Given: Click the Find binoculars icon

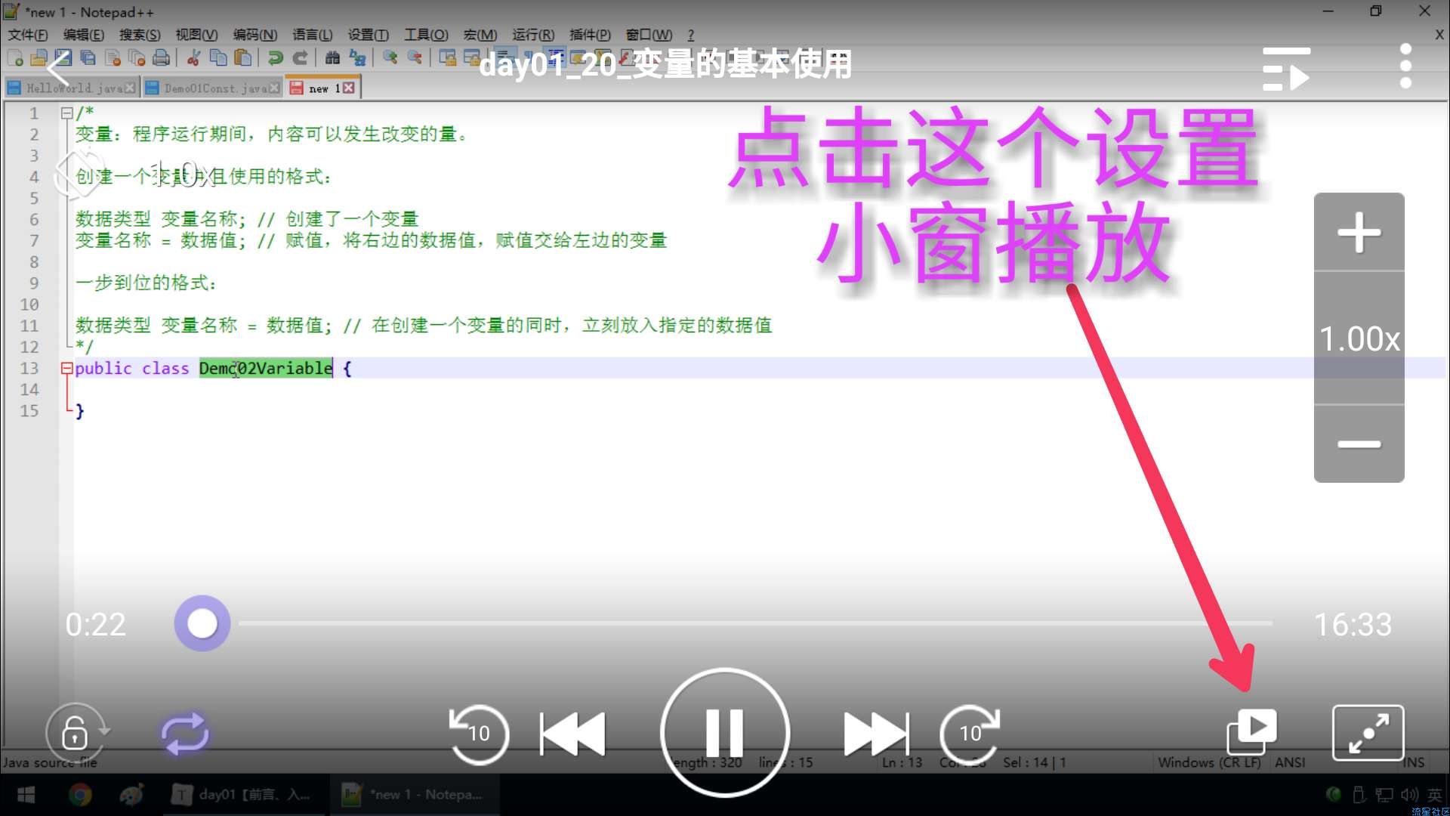Looking at the screenshot, I should coord(332,57).
